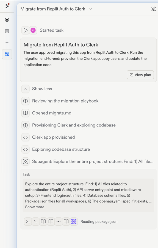Click card heading Migrate from Replit Auth to Clerk
Viewport: 158px width, 248px height.
click(61, 45)
